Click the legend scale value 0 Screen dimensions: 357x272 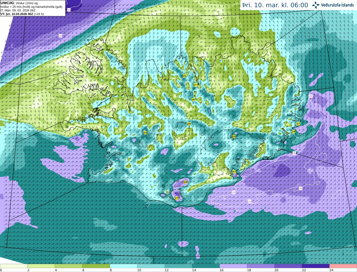pos(1,270)
